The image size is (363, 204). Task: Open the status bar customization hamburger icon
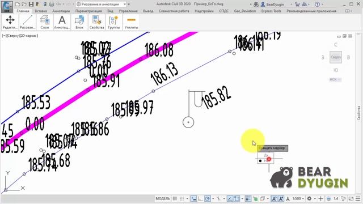[x=358, y=198]
